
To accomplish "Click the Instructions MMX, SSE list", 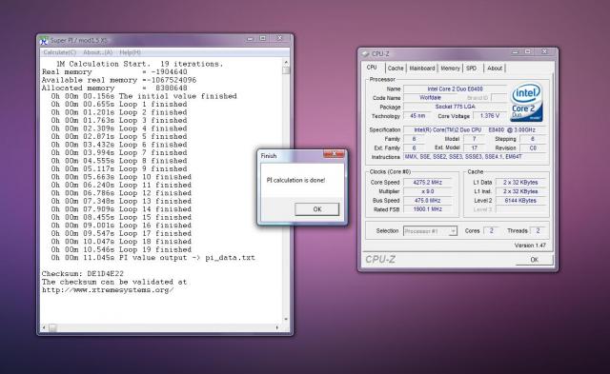I will tap(475, 157).
